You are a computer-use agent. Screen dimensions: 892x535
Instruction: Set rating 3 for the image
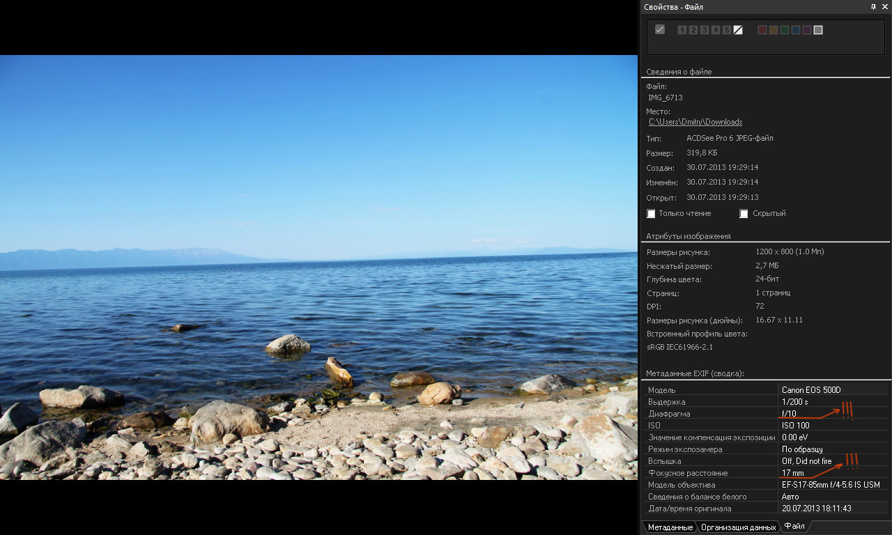(705, 30)
